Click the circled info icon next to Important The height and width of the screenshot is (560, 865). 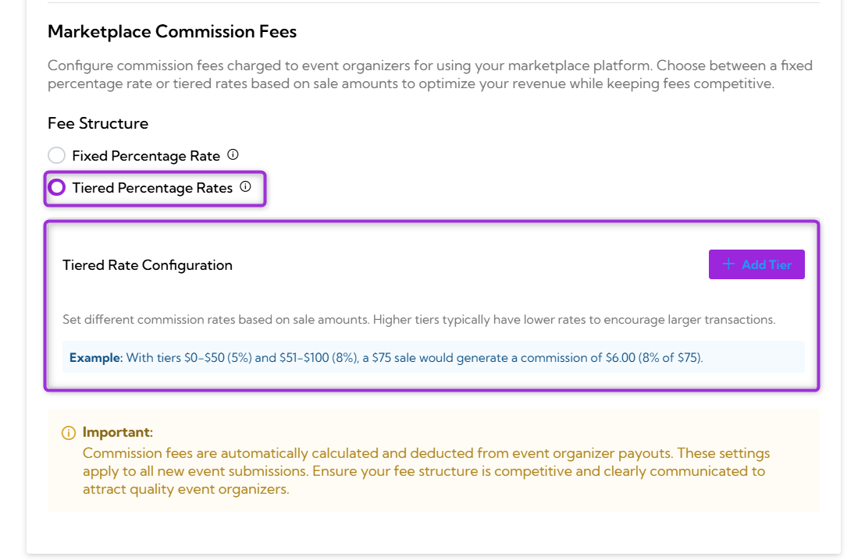pyautogui.click(x=68, y=432)
